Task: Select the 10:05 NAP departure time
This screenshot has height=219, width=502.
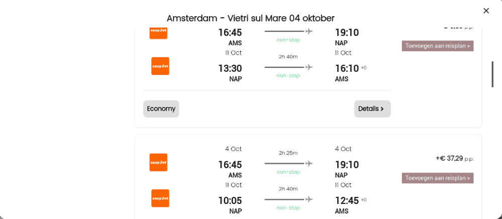Action: coord(230,201)
